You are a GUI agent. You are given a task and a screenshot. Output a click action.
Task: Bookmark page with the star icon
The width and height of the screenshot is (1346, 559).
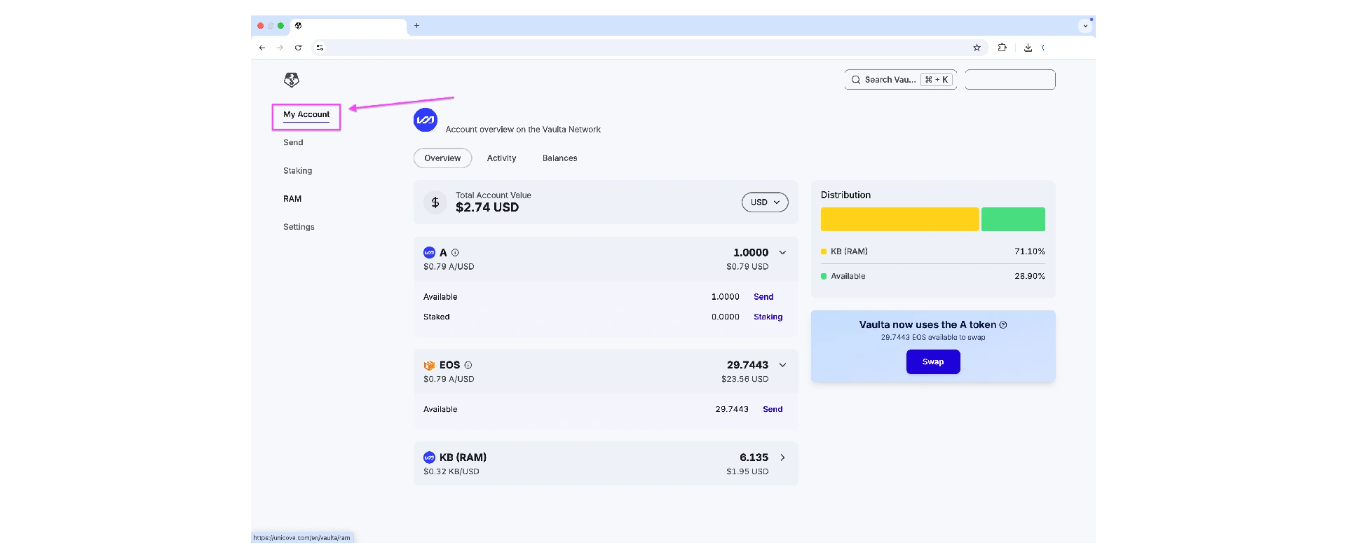pos(977,48)
